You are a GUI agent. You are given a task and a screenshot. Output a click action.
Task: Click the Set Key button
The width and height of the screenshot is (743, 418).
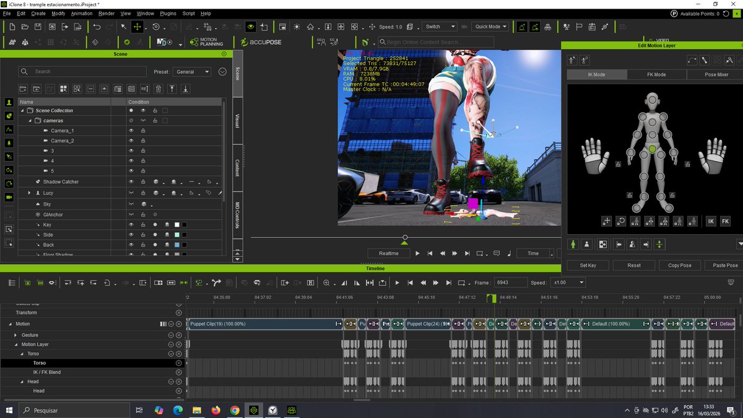(x=588, y=265)
